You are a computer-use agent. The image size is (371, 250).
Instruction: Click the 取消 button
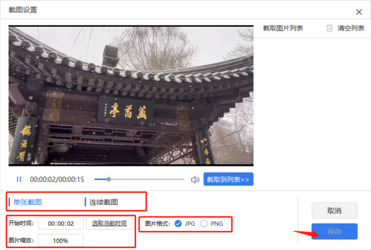(335, 210)
